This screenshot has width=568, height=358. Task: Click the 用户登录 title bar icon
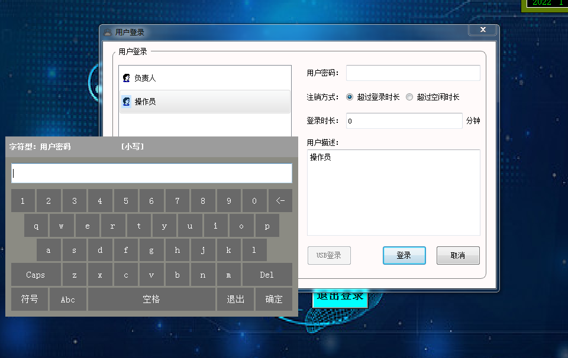click(108, 32)
